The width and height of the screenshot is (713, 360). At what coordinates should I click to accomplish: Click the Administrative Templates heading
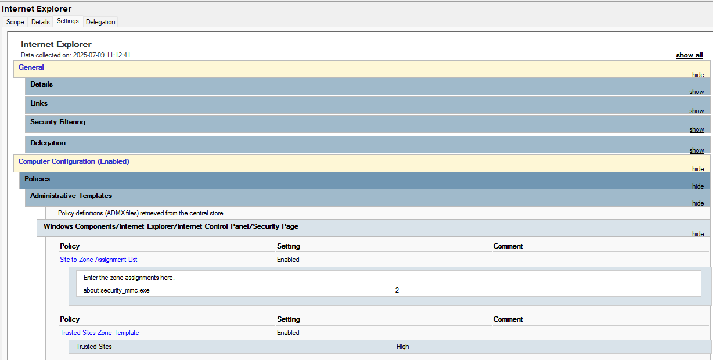coord(71,196)
